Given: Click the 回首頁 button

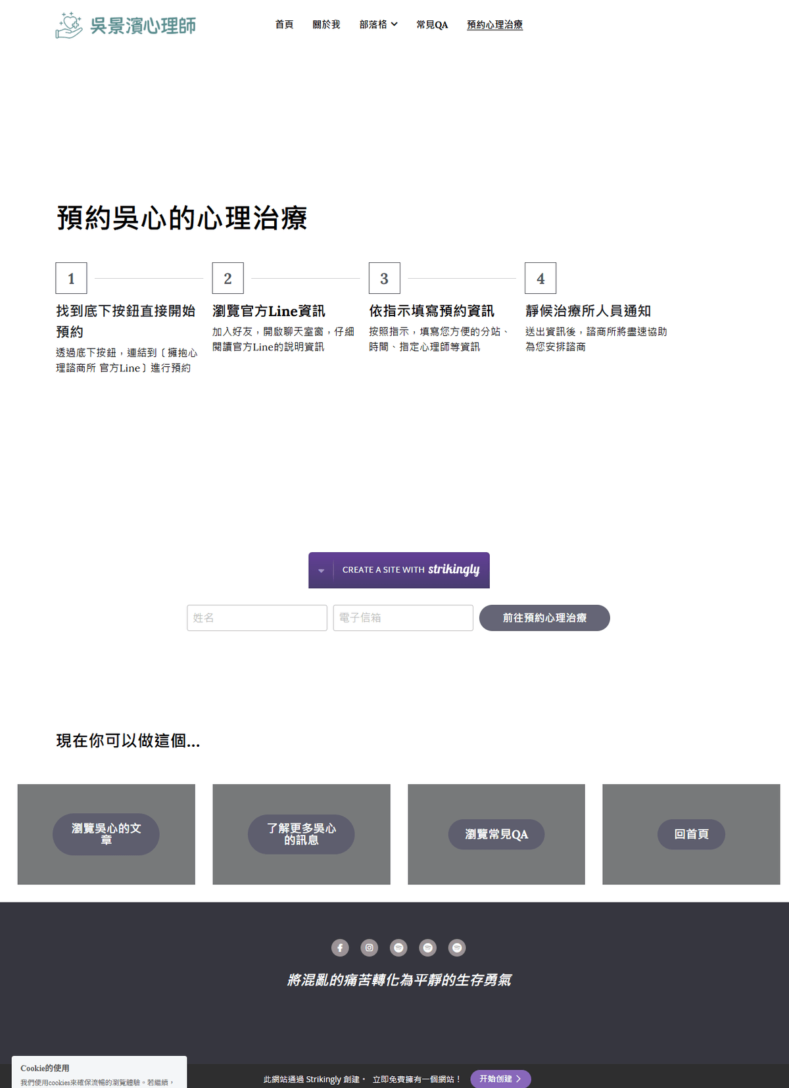Looking at the screenshot, I should coord(691,834).
